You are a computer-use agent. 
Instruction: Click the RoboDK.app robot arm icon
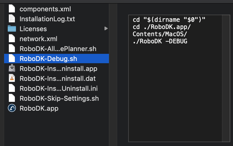[x=12, y=108]
